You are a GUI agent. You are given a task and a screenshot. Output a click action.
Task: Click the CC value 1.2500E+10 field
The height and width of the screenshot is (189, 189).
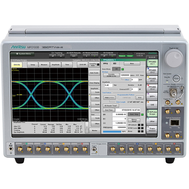click(x=119, y=123)
